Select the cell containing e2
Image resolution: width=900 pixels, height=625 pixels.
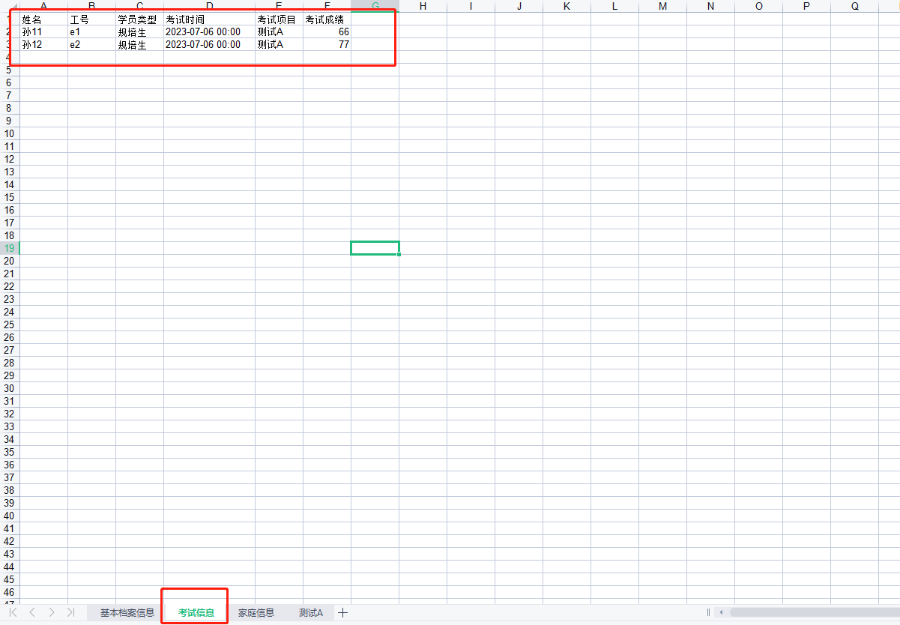pyautogui.click(x=91, y=45)
